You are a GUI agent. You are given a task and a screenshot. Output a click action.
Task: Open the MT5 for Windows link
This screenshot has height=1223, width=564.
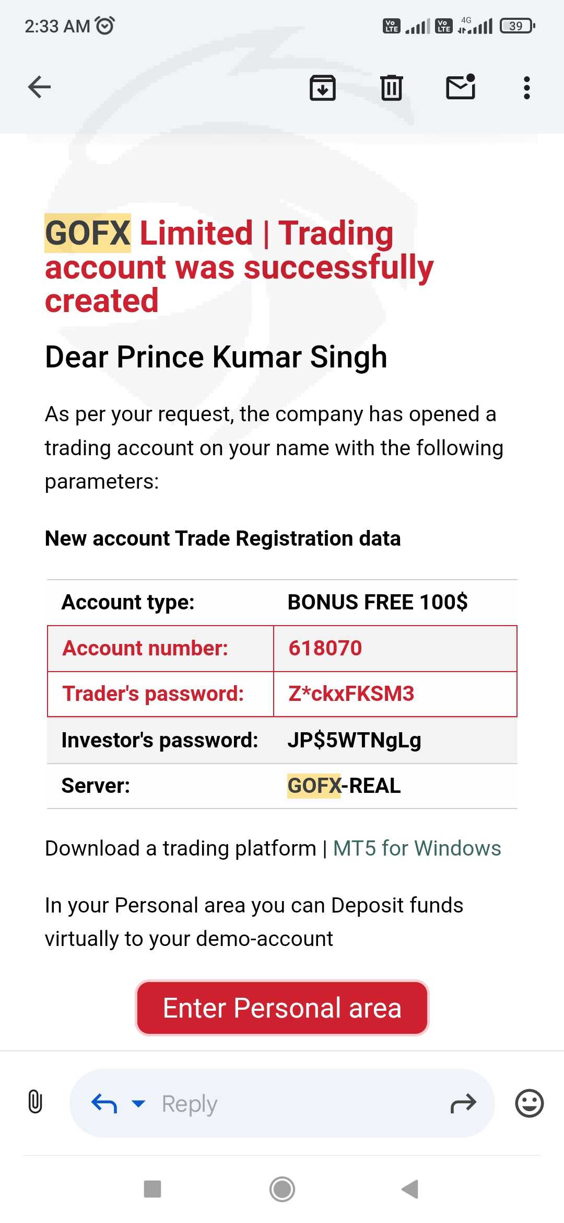[417, 848]
